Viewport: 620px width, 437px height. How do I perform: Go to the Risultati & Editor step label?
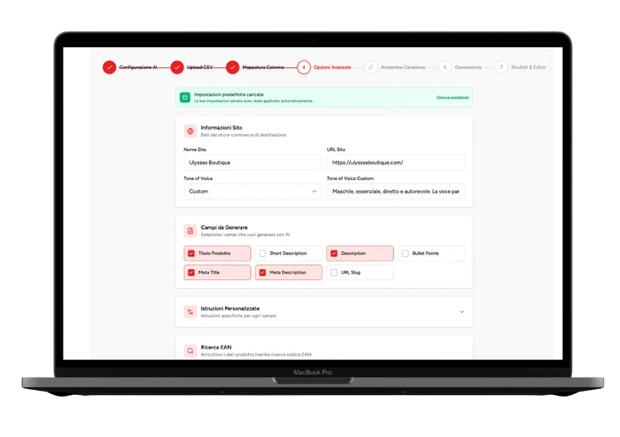tap(528, 67)
